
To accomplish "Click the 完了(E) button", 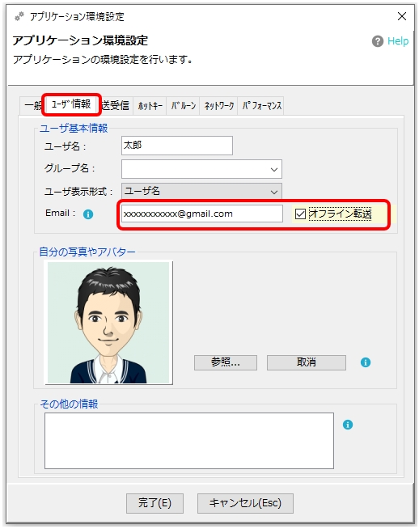I will click(x=154, y=503).
